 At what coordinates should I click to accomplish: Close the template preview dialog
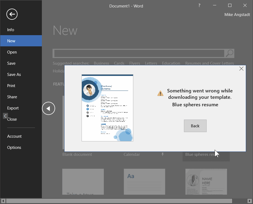click(241, 69)
